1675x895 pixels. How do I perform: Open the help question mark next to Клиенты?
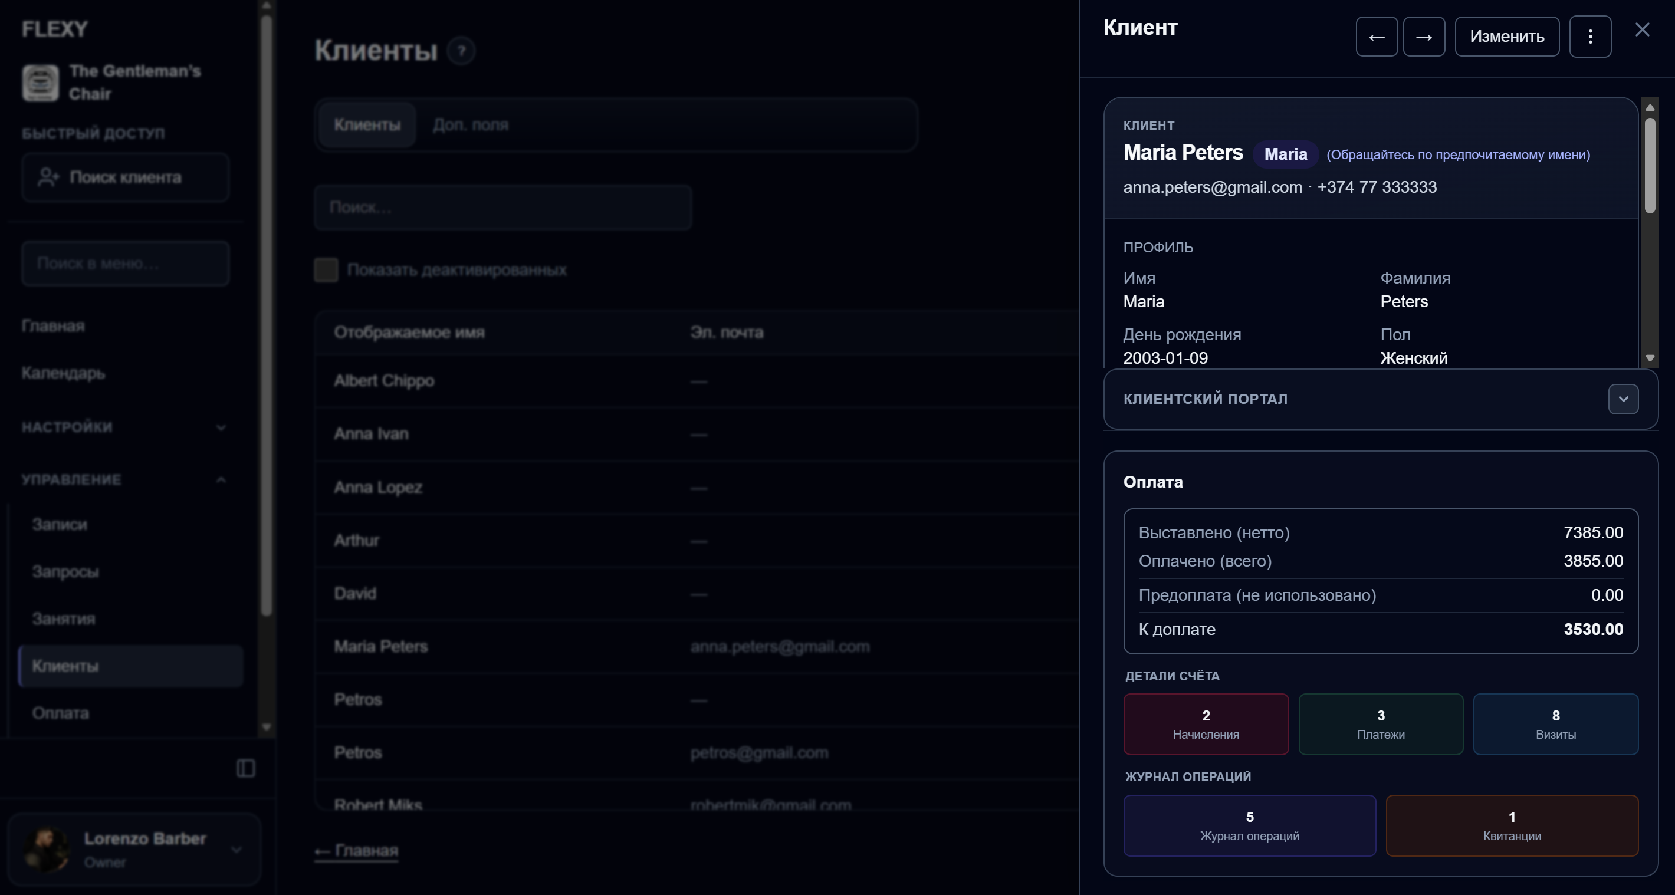[462, 51]
